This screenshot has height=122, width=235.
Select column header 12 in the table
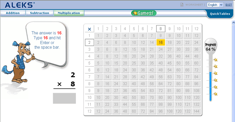coord(196,29)
